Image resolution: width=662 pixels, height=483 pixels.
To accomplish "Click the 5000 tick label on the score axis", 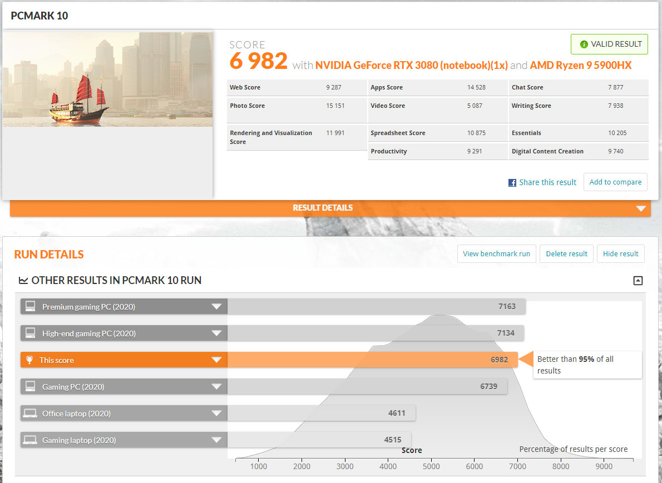I will tap(431, 466).
